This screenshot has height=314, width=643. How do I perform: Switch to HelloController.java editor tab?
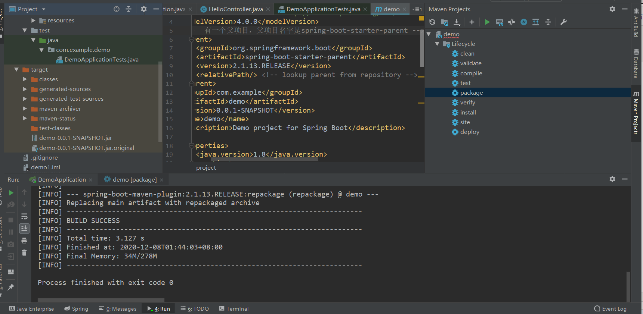click(235, 9)
